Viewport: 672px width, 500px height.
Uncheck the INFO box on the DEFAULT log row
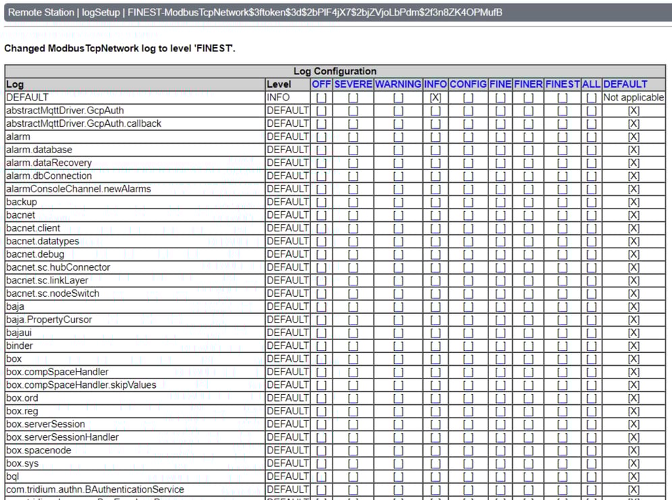click(x=435, y=97)
